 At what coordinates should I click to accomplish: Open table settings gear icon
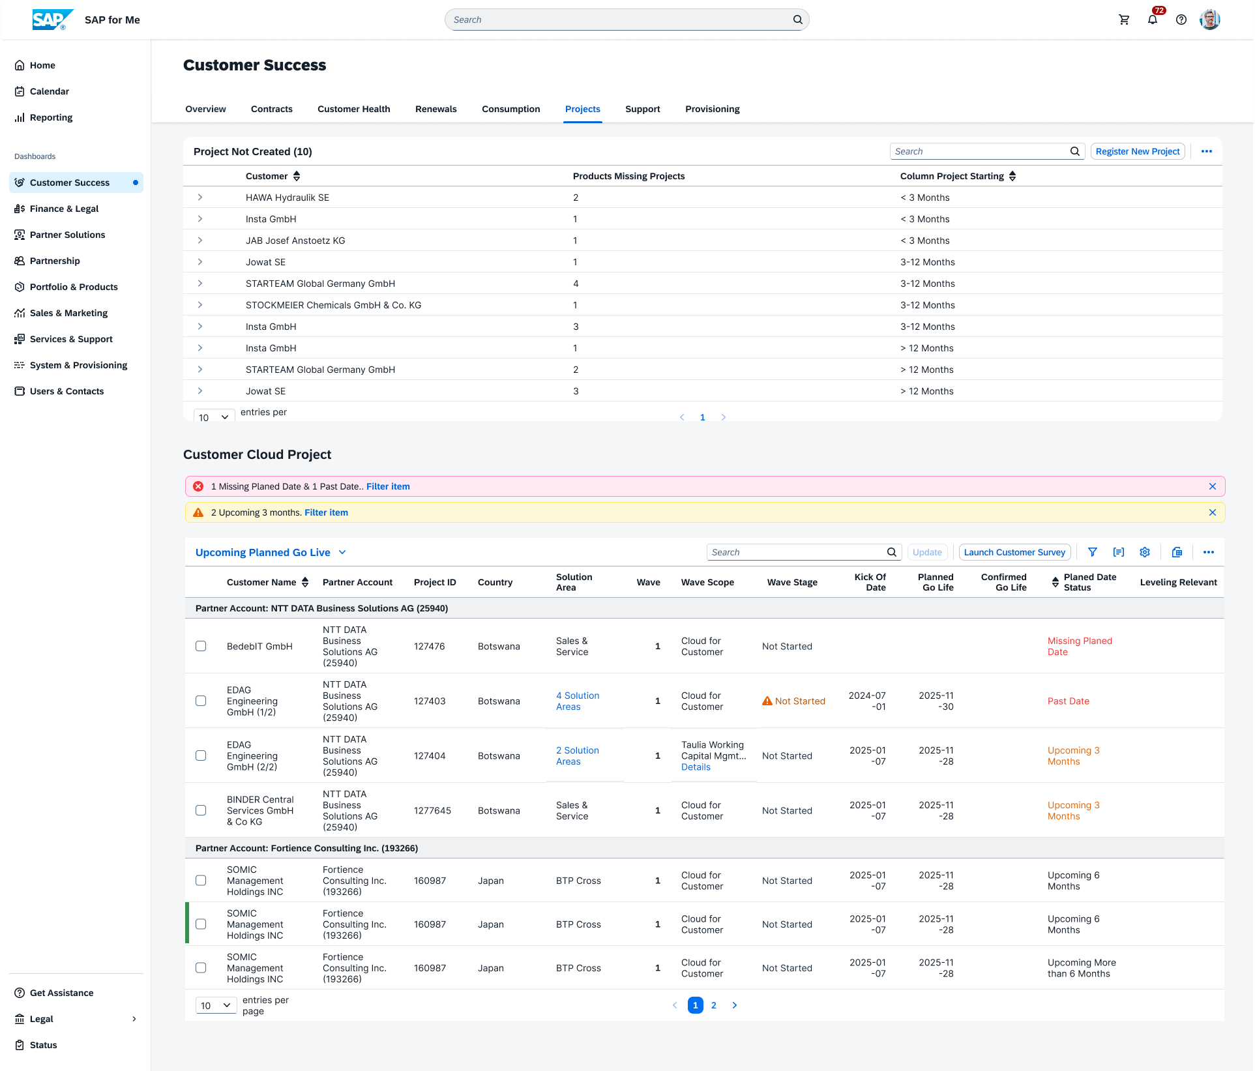[1145, 552]
